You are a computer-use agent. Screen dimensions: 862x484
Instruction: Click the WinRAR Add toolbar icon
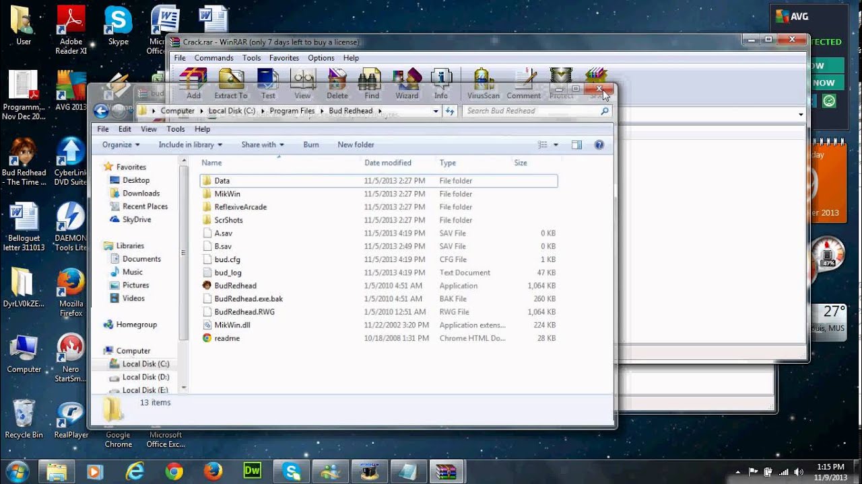pyautogui.click(x=193, y=83)
